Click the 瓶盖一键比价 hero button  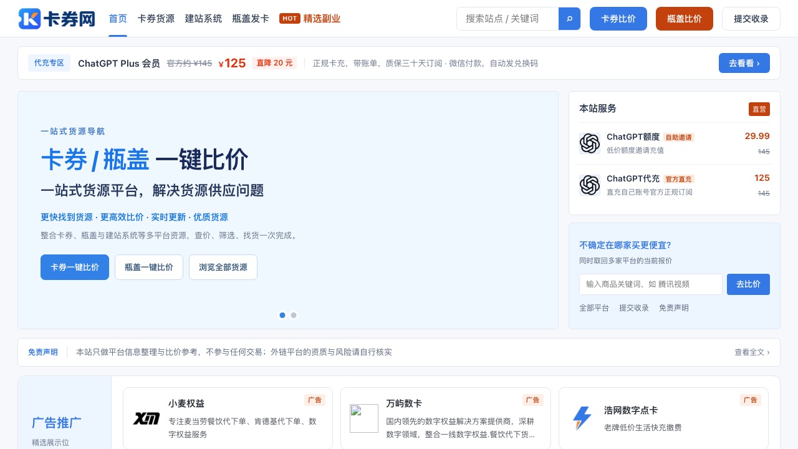(149, 268)
